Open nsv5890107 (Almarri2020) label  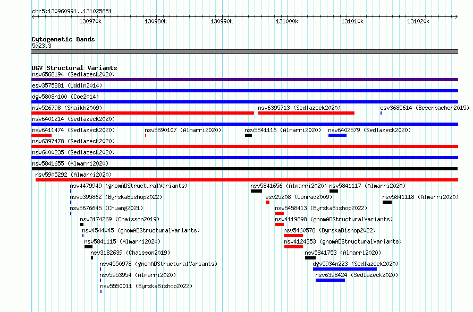tap(183, 130)
